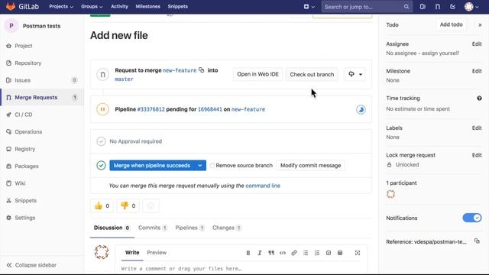Insert a quote in comment editor

tap(271, 253)
